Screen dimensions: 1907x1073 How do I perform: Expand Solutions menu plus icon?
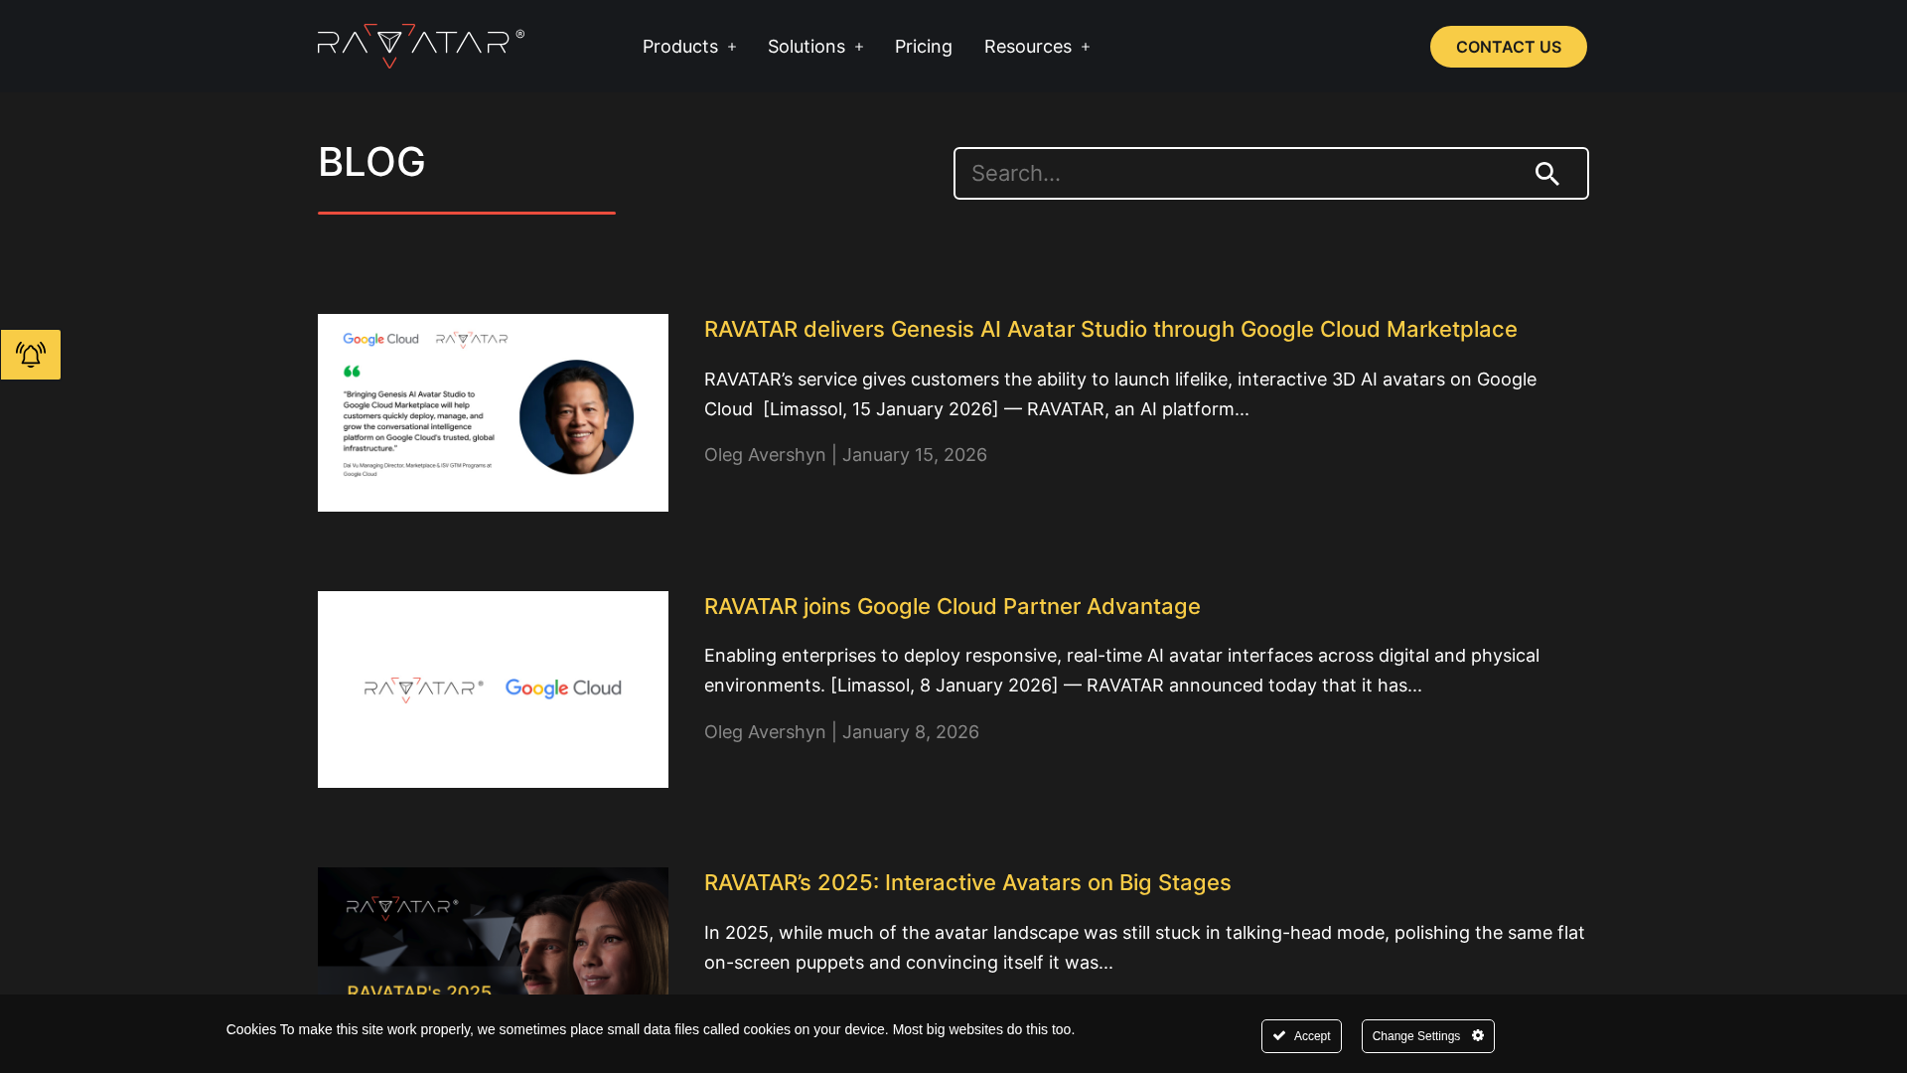pyautogui.click(x=859, y=48)
